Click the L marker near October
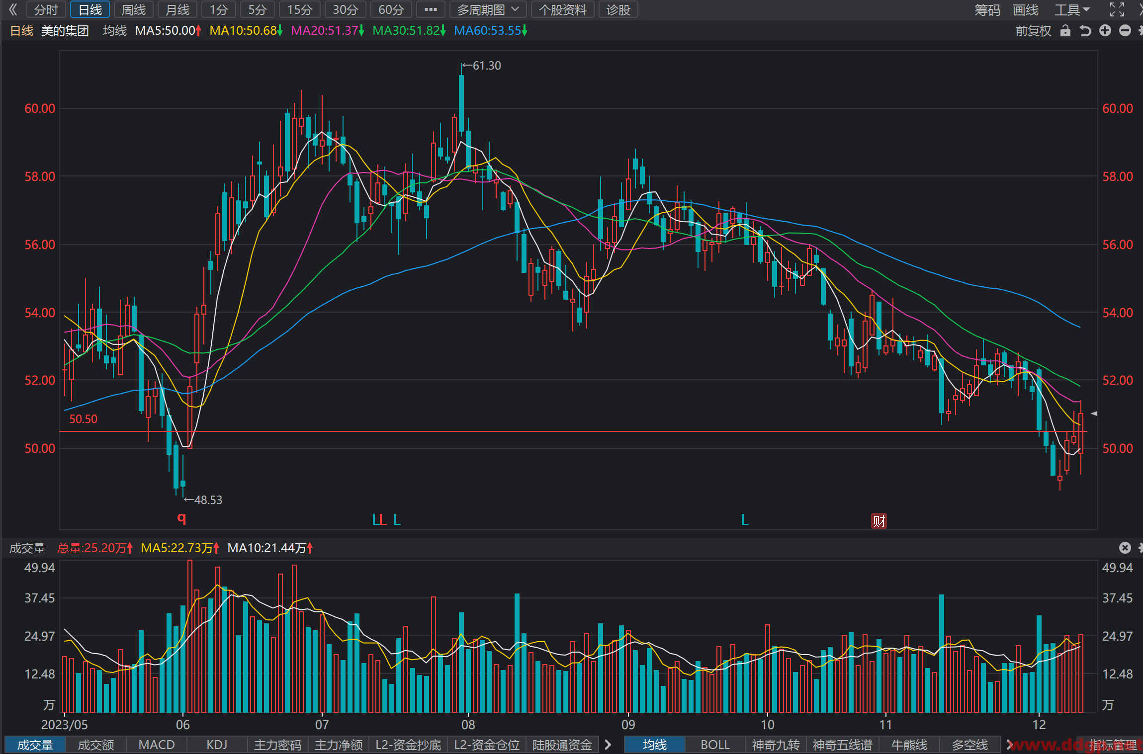The image size is (1143, 754). [744, 520]
